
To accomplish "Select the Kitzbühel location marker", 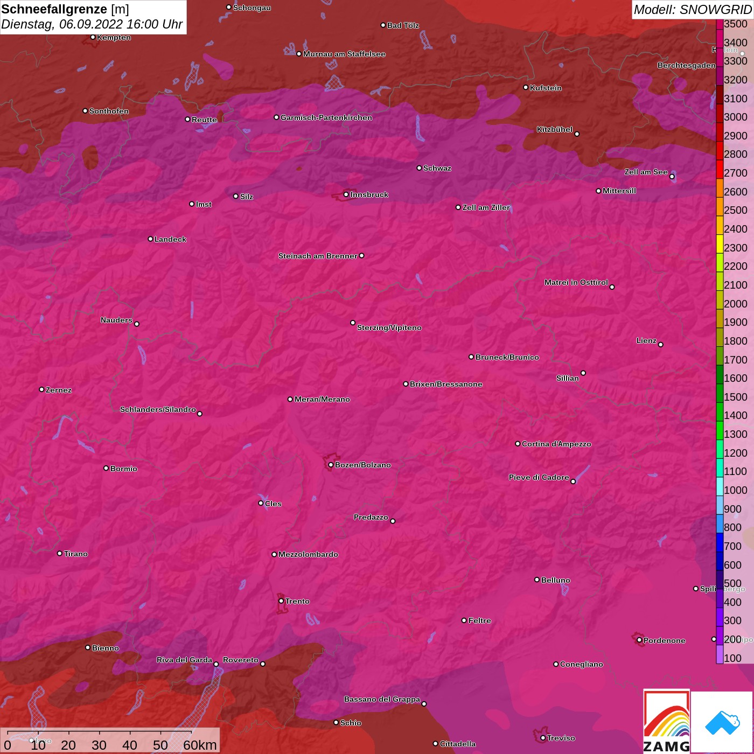I will (x=577, y=134).
